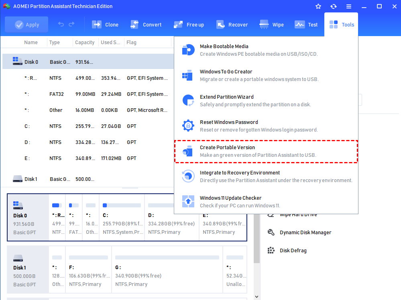This screenshot has height=300, width=401.
Task: Select Reset Windows Password
Action: pyautogui.click(x=266, y=126)
